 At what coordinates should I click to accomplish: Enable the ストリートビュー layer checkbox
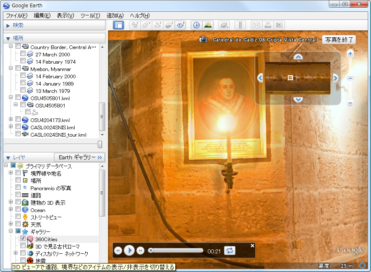point(18,217)
